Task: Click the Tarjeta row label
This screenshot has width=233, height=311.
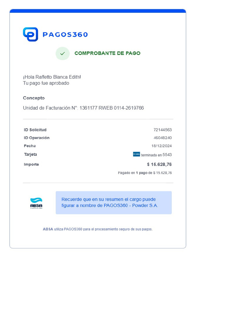Action: [30, 154]
